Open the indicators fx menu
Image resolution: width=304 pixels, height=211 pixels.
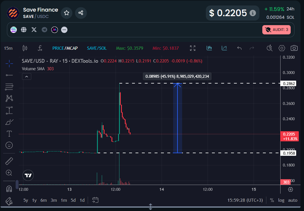pos(40,48)
